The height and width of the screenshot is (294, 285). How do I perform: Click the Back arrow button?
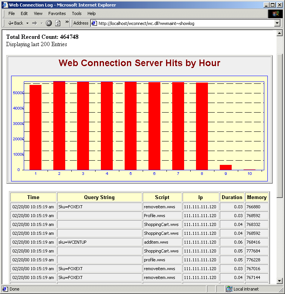(x=15, y=23)
